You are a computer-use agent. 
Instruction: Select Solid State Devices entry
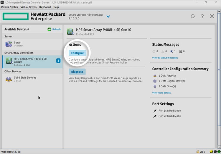(x=32, y=79)
